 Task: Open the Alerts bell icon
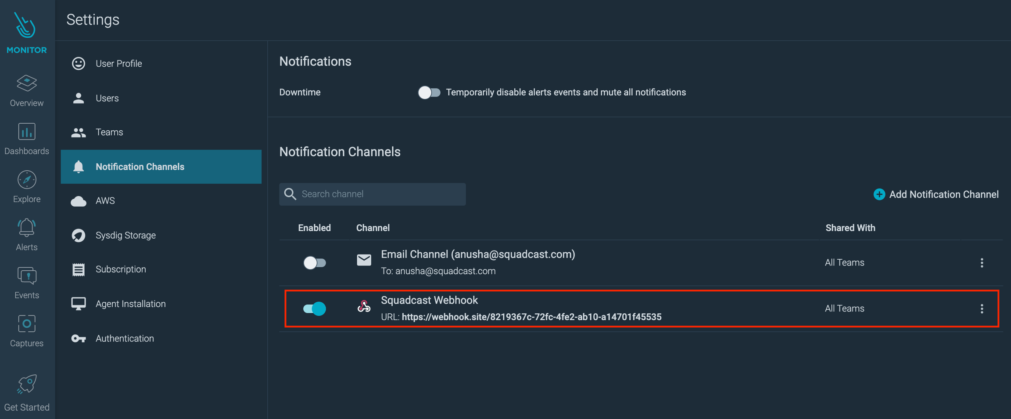point(27,228)
